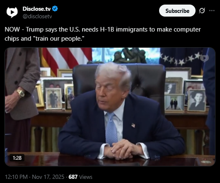Click the Nov 17, 2025 date

click(48, 177)
